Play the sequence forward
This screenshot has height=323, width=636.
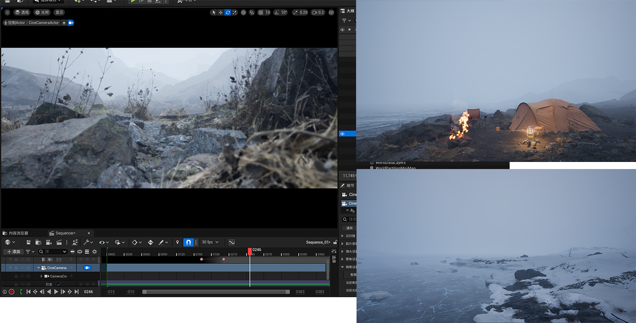click(x=56, y=292)
